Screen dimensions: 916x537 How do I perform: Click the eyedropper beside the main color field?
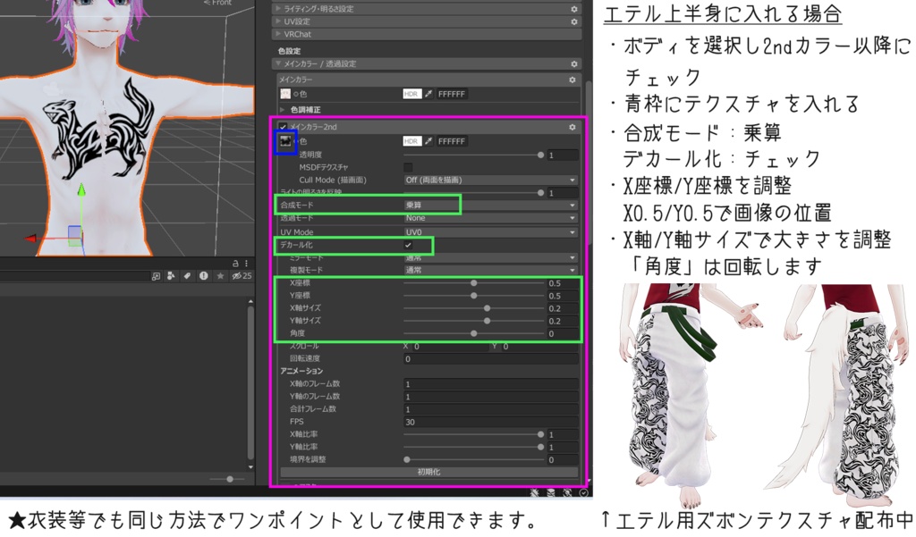(x=430, y=94)
